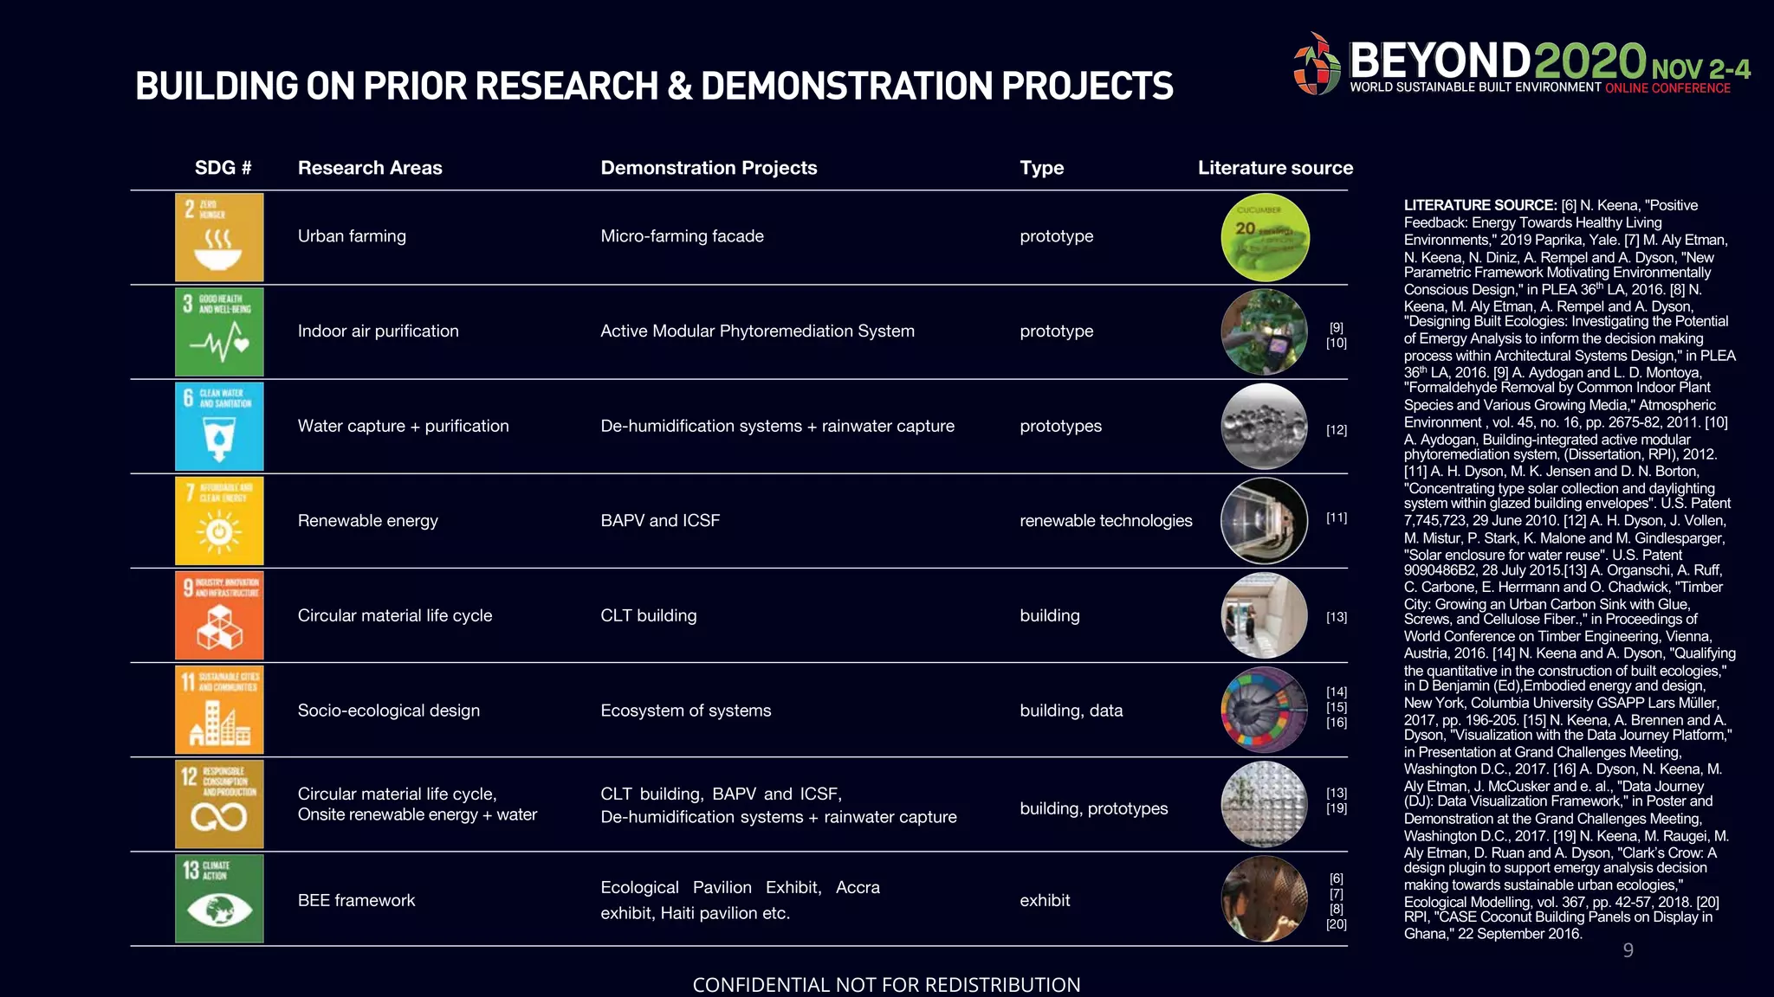Viewport: 1774px width, 997px height.
Task: Click the Demonstration Projects column header
Action: tap(709, 168)
